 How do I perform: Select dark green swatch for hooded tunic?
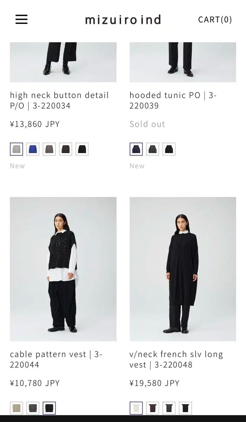[152, 149]
